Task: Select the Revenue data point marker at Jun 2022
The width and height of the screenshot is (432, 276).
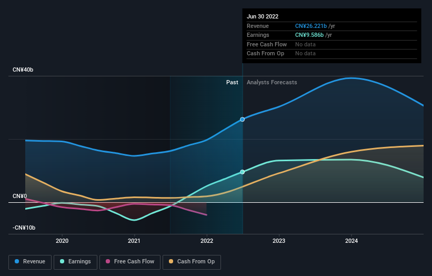Action: (242, 120)
